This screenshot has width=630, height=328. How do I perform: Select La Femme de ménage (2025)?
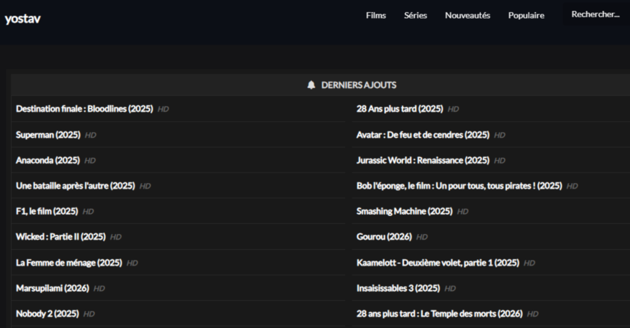pyautogui.click(x=69, y=263)
